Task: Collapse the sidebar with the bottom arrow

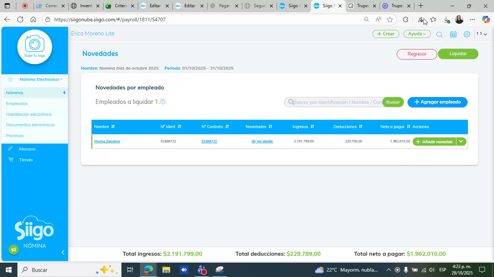Action: [63, 252]
